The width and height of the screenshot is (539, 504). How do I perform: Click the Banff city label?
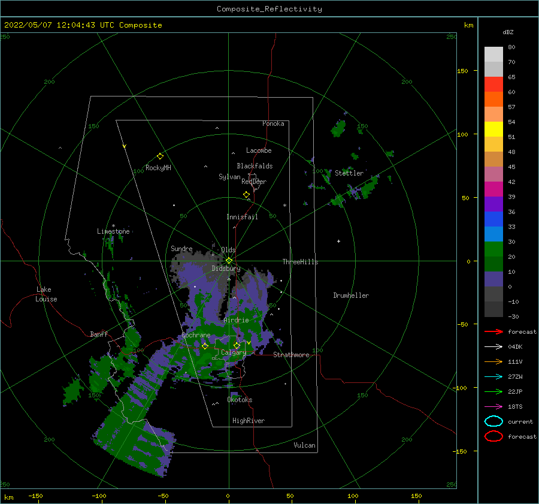(99, 334)
